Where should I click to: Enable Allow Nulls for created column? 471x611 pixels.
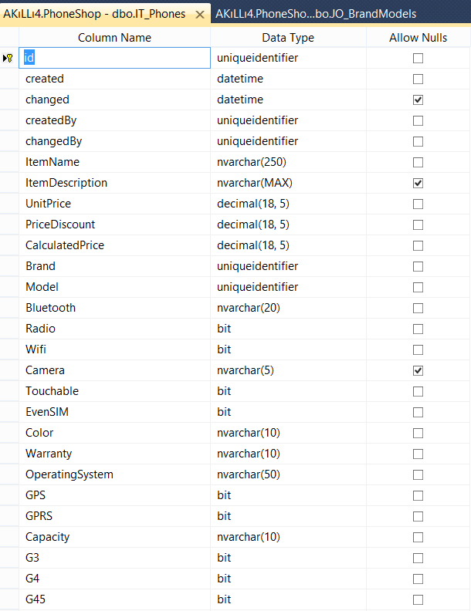click(418, 79)
